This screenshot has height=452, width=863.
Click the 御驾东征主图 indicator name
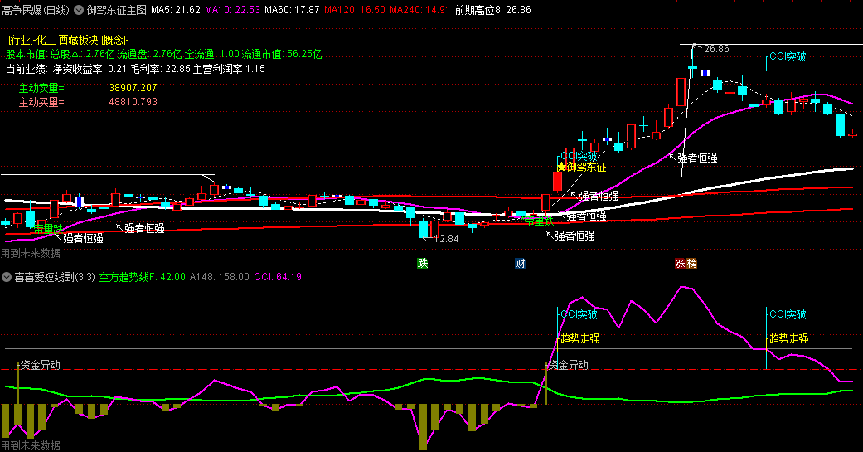coord(117,10)
